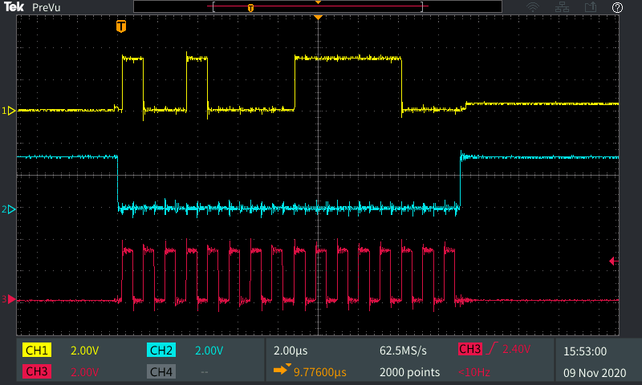Click the orange trigger position T marker
Screen dimensions: 642x385
(121, 26)
